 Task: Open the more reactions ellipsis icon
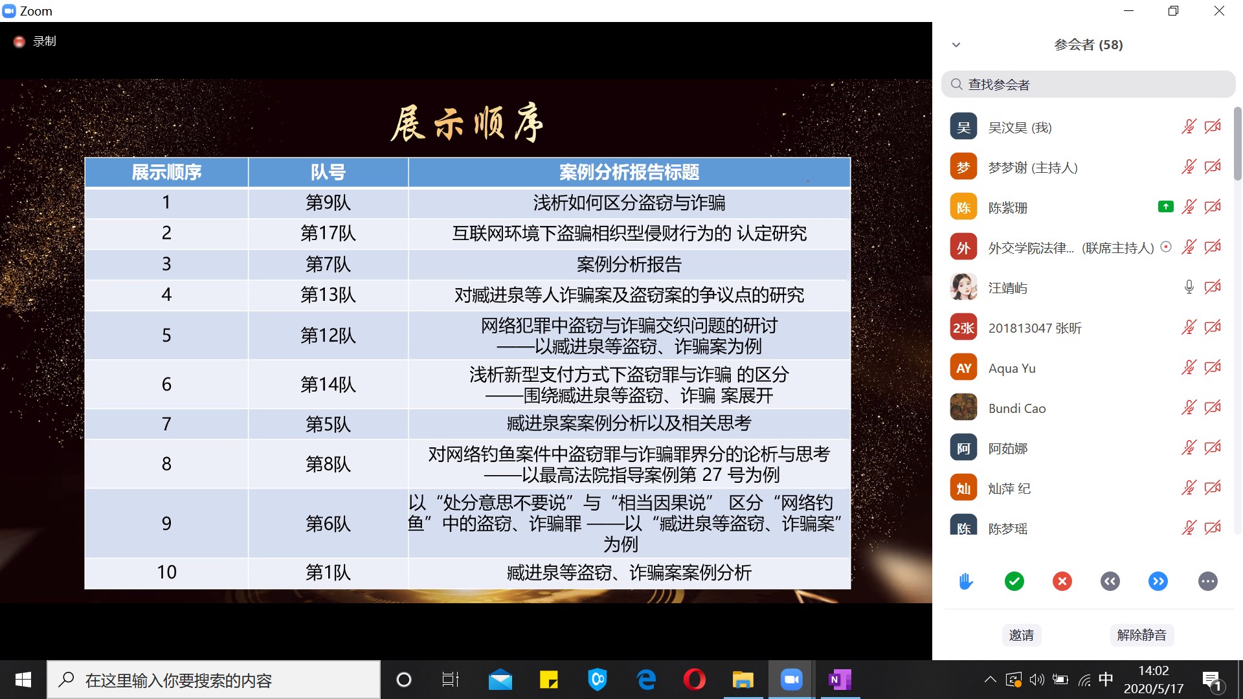tap(1207, 581)
